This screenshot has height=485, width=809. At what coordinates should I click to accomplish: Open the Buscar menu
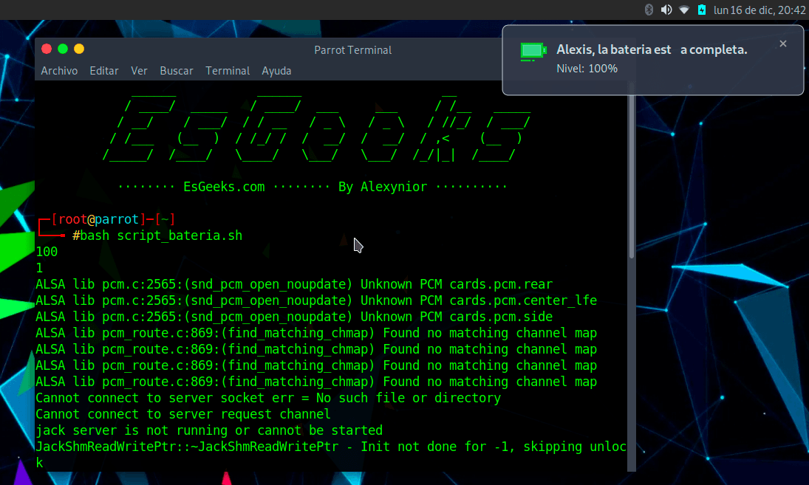176,71
